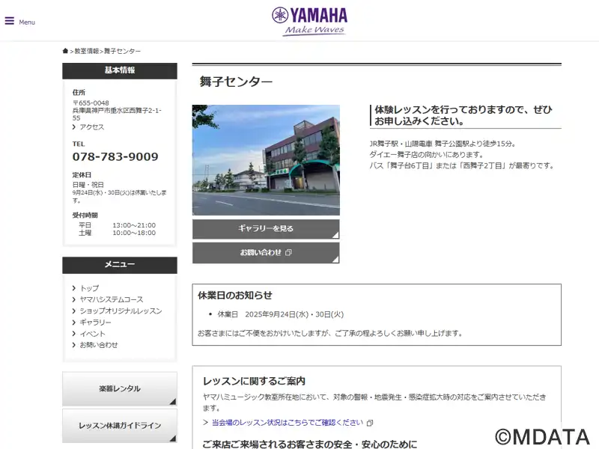Click 平日 13:00～21:00 reception hours
This screenshot has height=449, width=599.
117,225
